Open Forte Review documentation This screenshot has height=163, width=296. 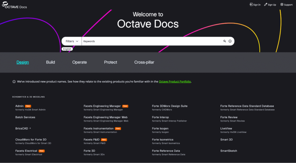(229, 117)
